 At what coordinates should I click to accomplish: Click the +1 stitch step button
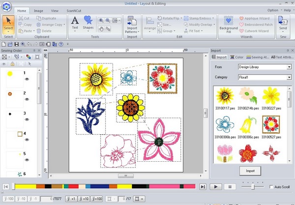click(x=71, y=199)
